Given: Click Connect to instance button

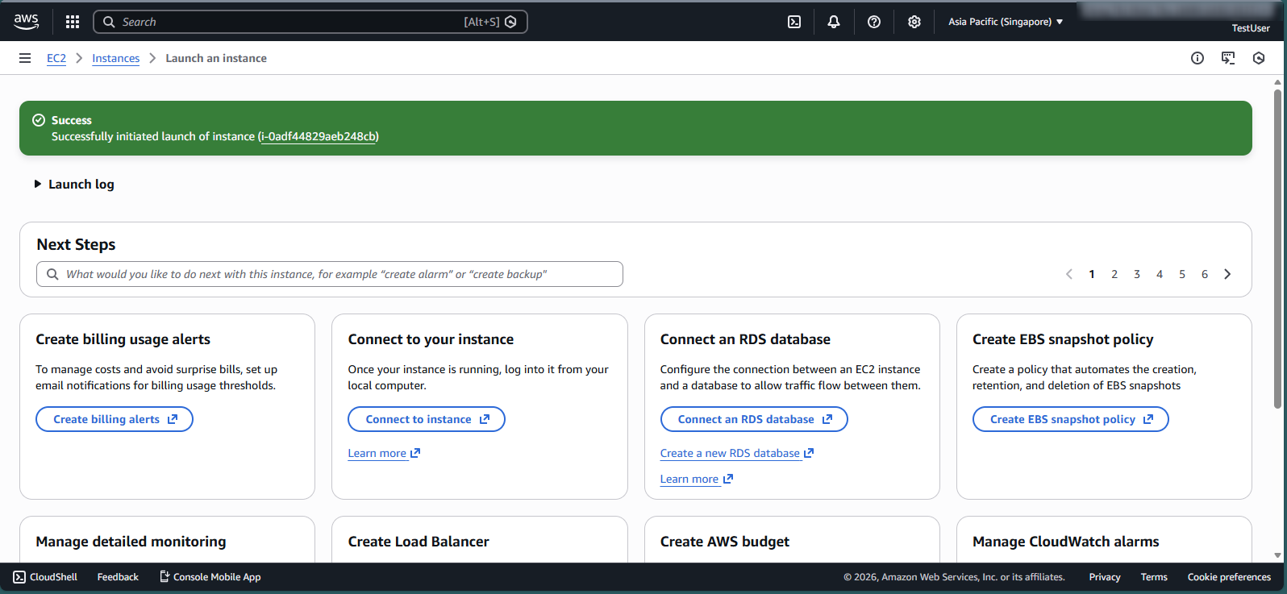Looking at the screenshot, I should coord(427,419).
